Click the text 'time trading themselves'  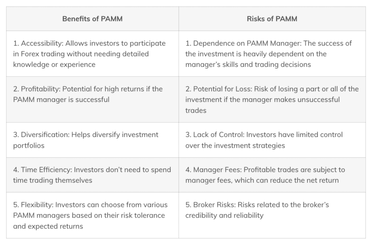pyautogui.click(x=53, y=180)
